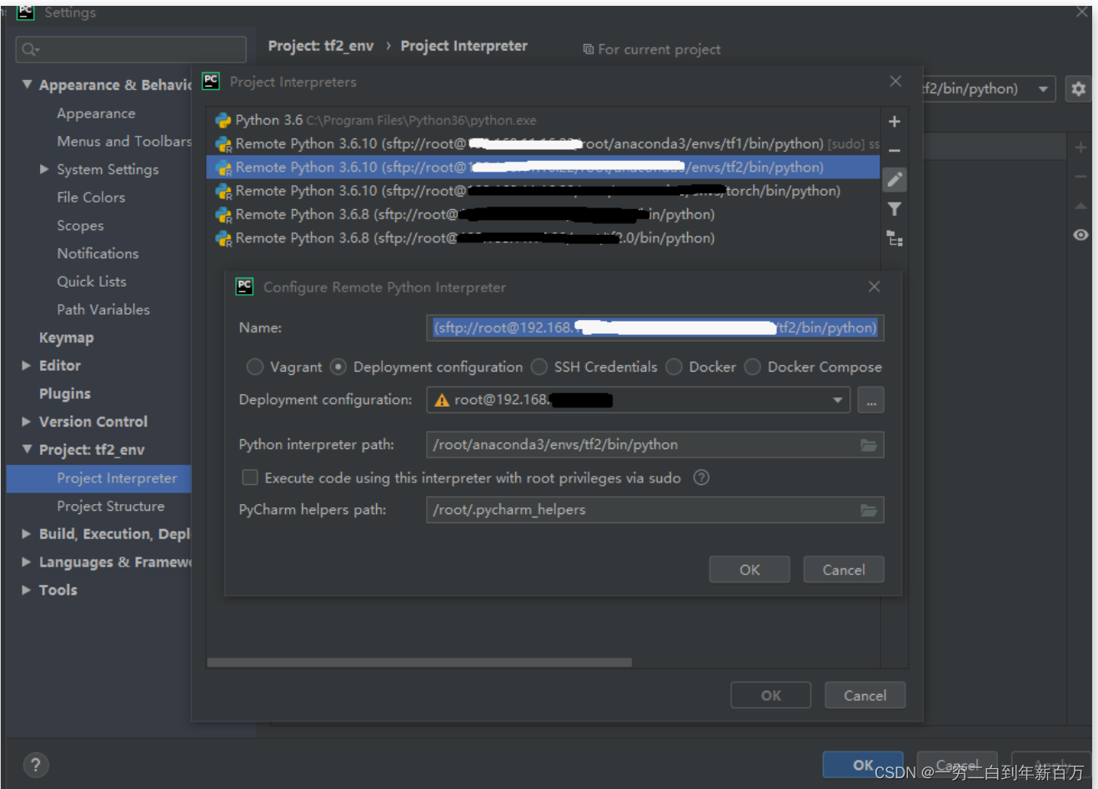Filter interpreters with the funnel icon
Image resolution: width=1098 pixels, height=789 pixels.
894,209
